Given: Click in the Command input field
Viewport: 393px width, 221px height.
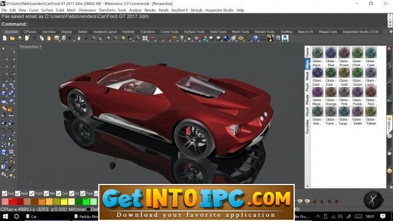Looking at the screenshot, I should pos(208,24).
